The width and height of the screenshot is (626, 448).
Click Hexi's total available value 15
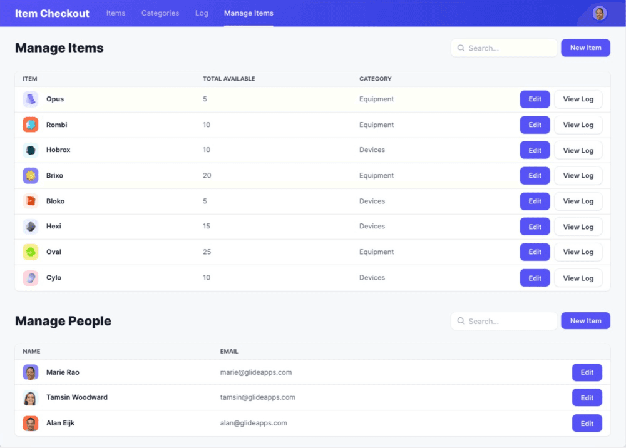(207, 227)
